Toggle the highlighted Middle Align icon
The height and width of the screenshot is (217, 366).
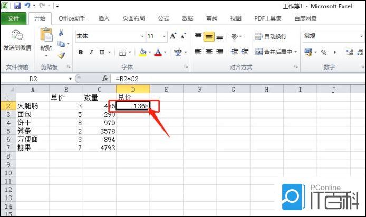(x=209, y=36)
